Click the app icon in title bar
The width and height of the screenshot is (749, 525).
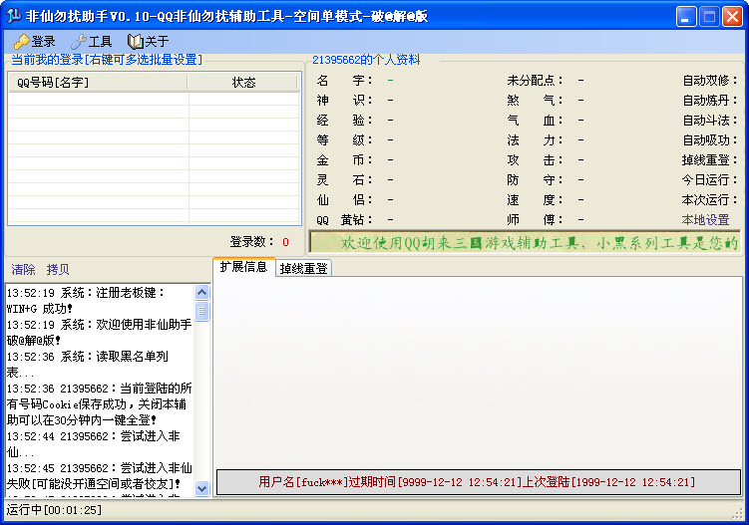[15, 16]
